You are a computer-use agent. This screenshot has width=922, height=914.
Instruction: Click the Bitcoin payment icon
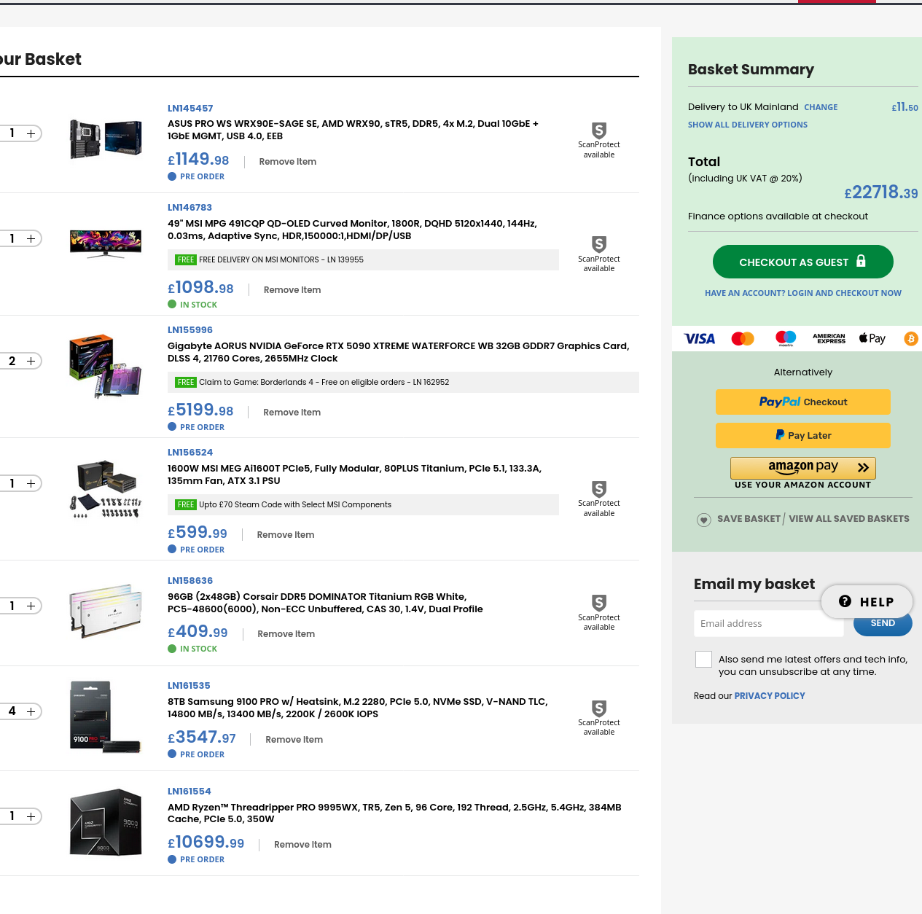(911, 338)
